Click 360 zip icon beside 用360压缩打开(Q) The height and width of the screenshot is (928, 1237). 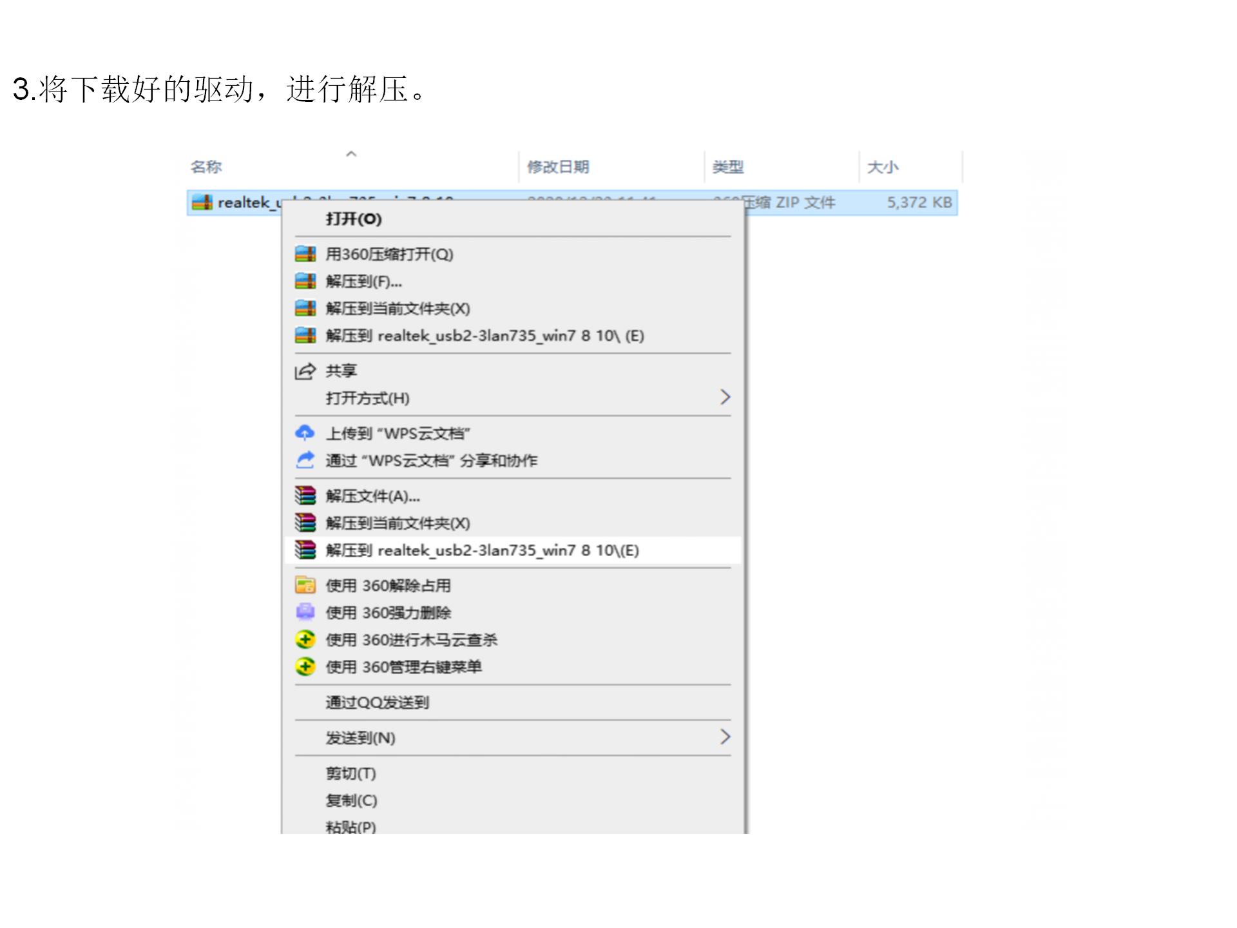(305, 254)
